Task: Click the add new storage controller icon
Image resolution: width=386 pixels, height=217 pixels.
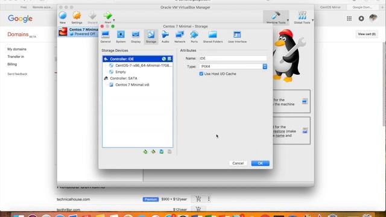Action: tap(145, 152)
